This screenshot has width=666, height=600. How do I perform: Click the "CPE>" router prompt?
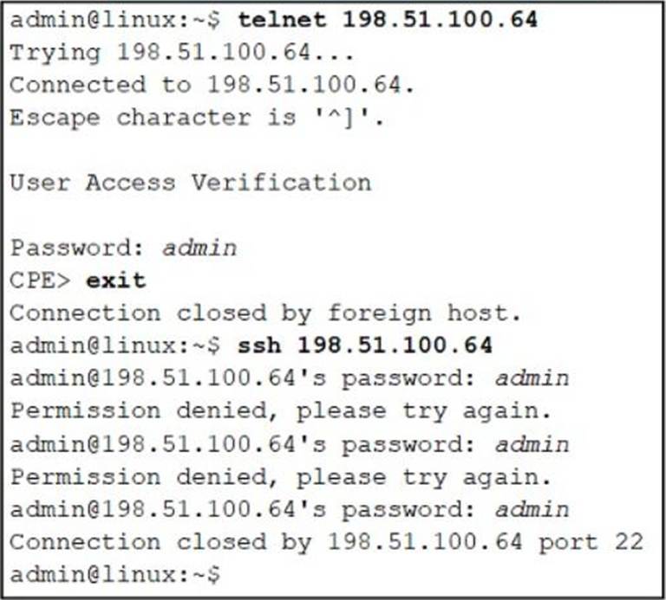coord(40,281)
